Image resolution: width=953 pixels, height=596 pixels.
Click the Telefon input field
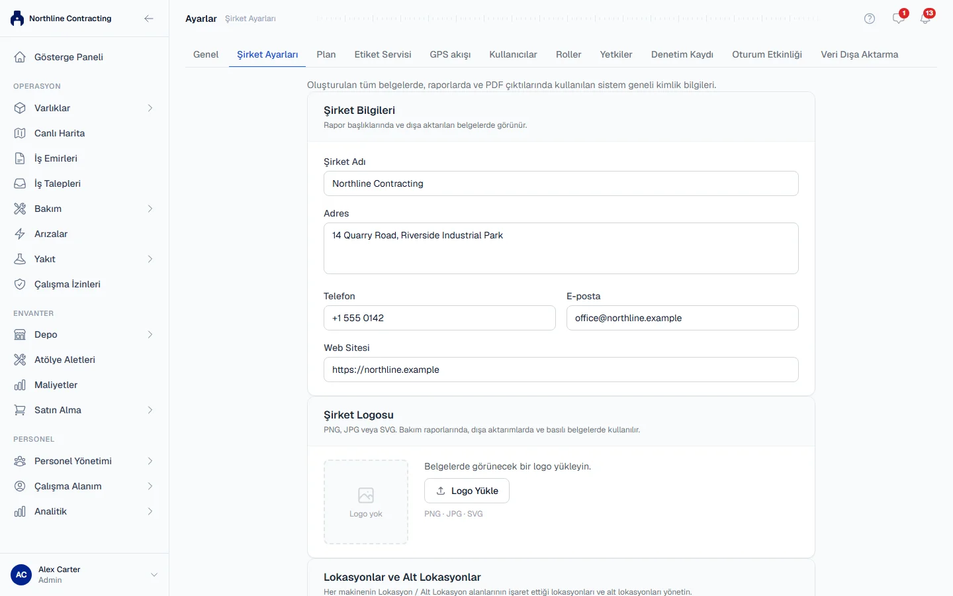click(x=439, y=318)
